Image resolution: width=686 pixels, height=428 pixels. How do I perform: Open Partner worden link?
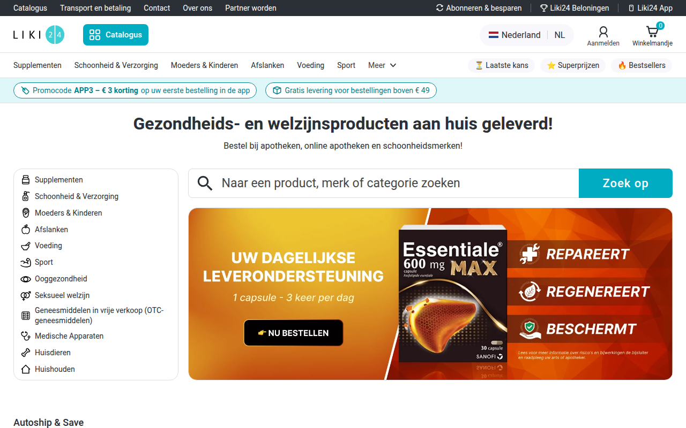coord(251,8)
